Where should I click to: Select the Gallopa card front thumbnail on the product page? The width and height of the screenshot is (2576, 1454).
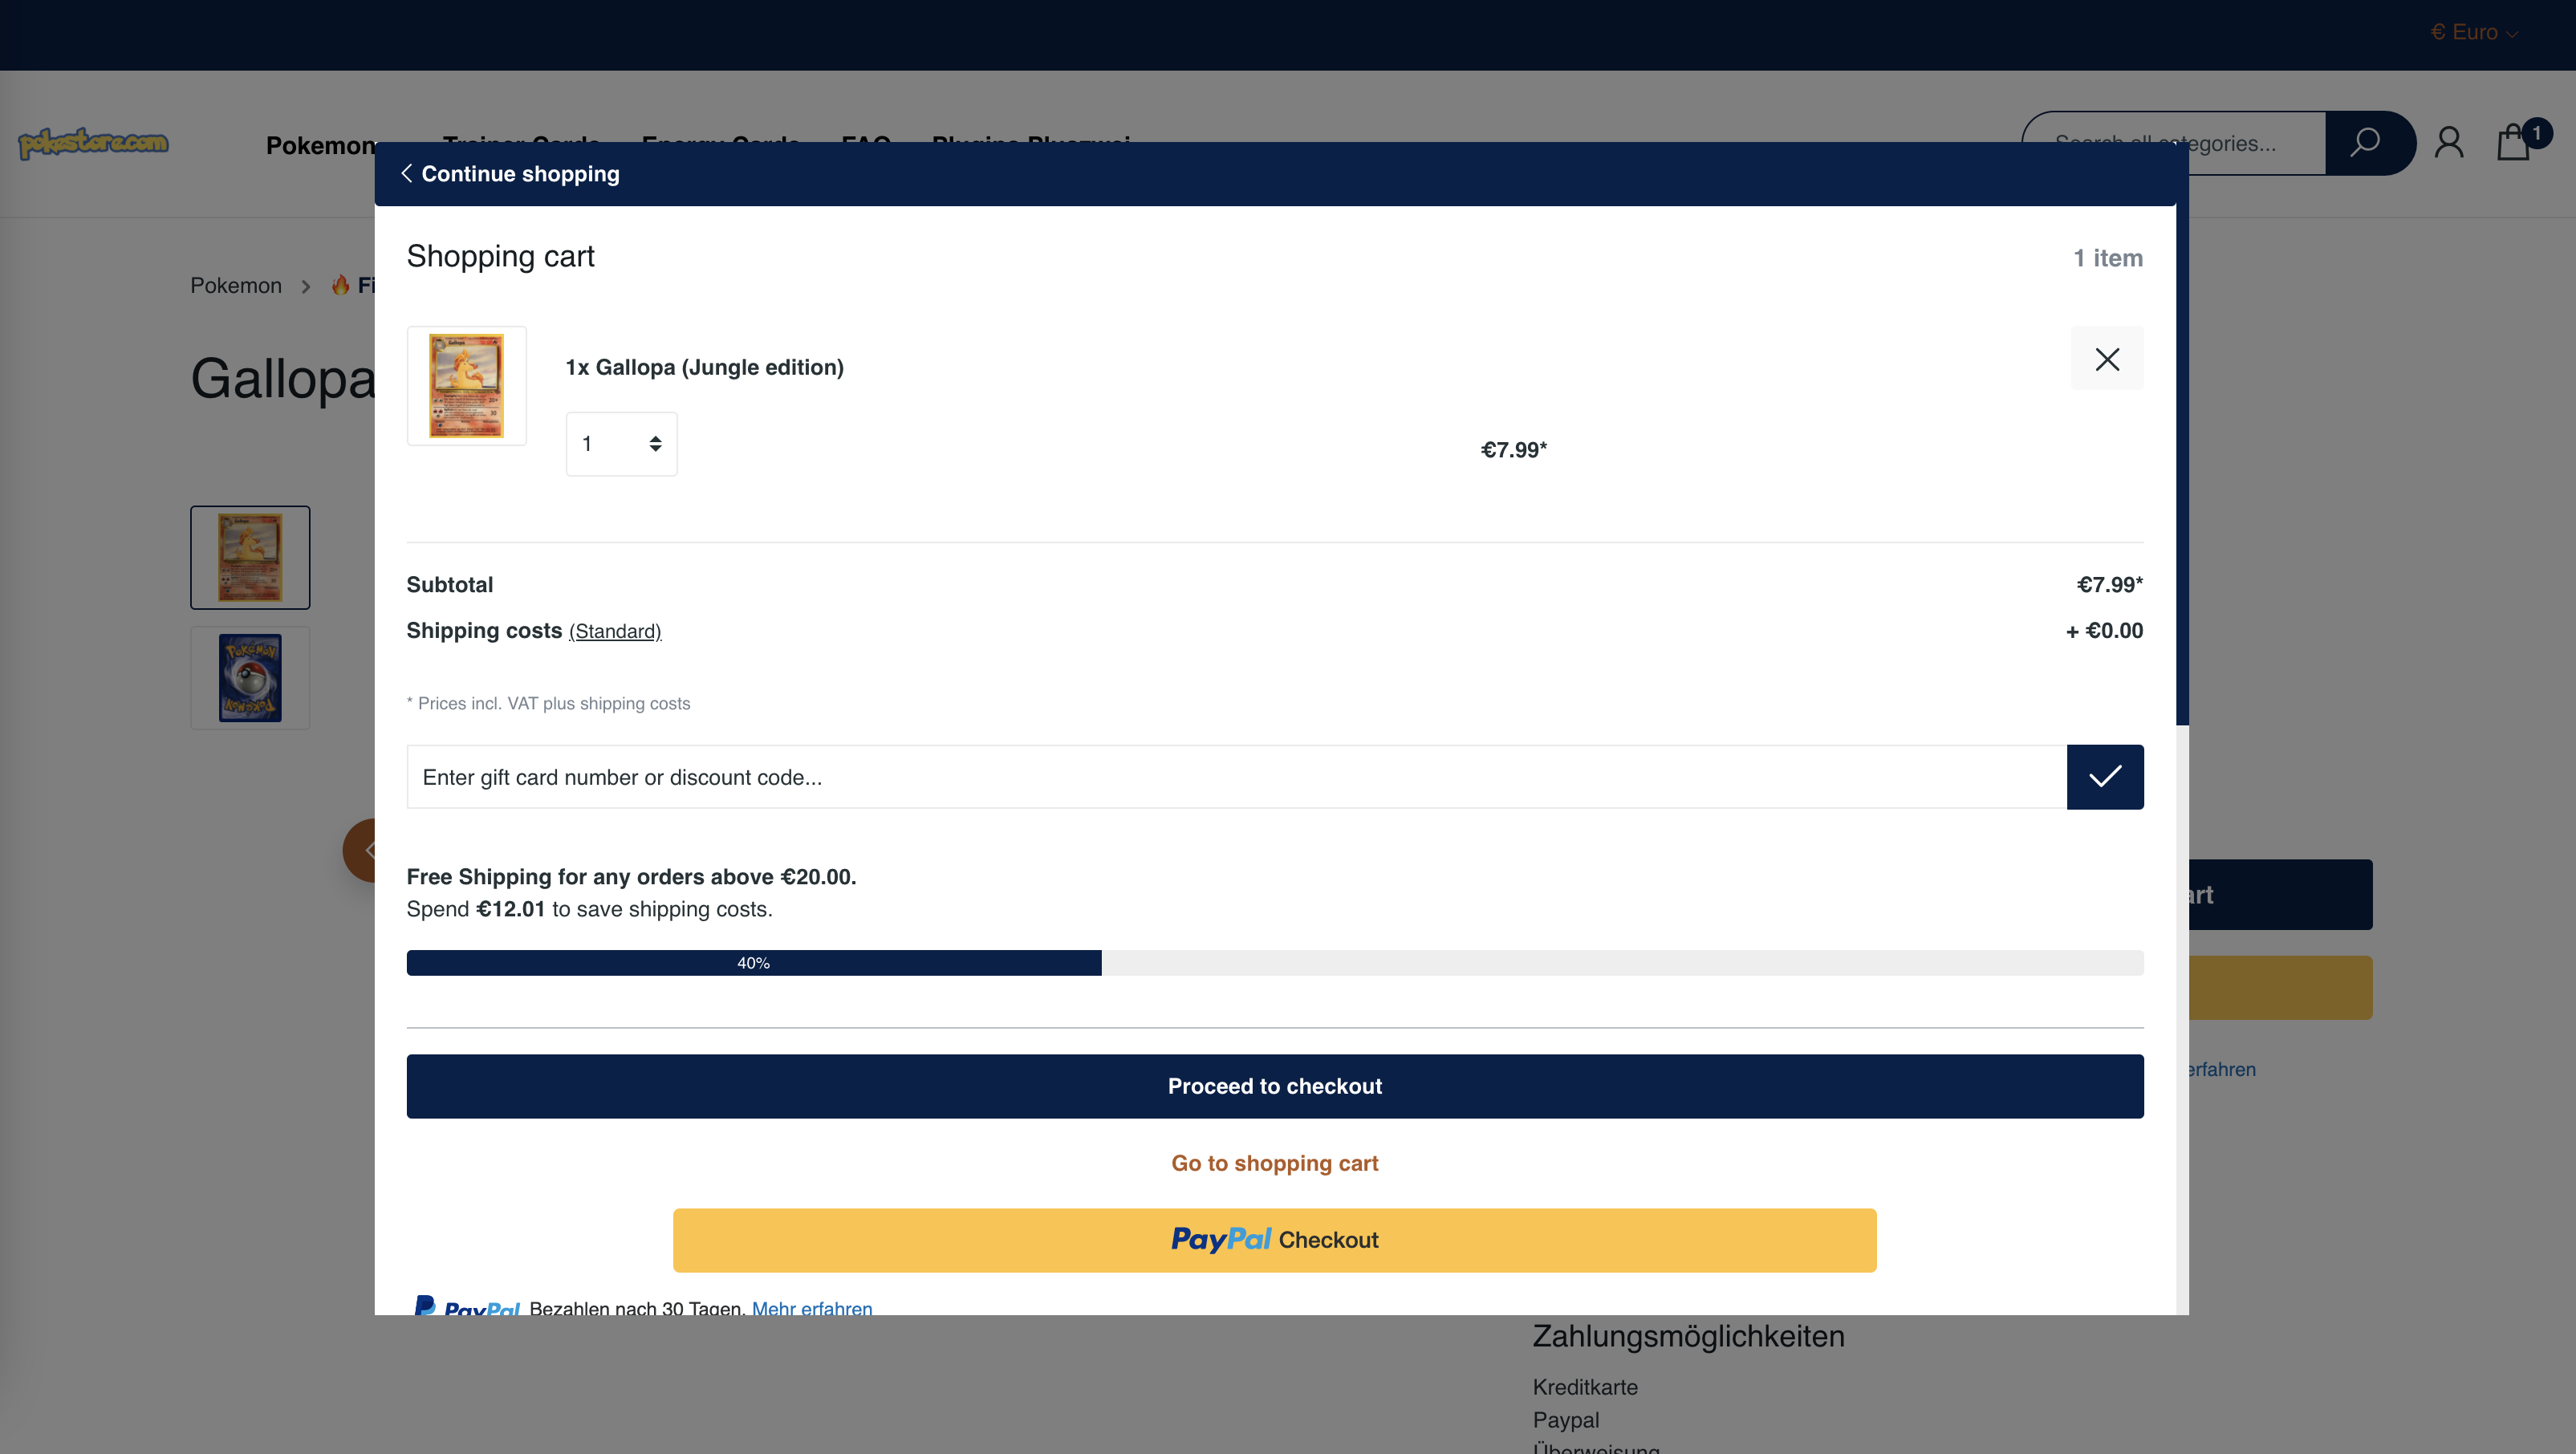point(250,557)
